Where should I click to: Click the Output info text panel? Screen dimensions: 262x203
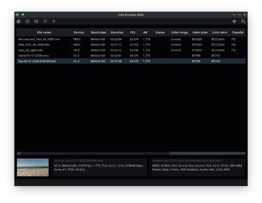(x=198, y=167)
